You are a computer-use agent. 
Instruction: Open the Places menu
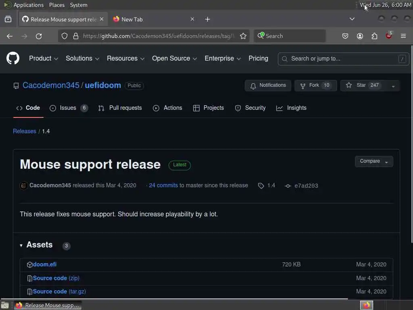(x=57, y=5)
